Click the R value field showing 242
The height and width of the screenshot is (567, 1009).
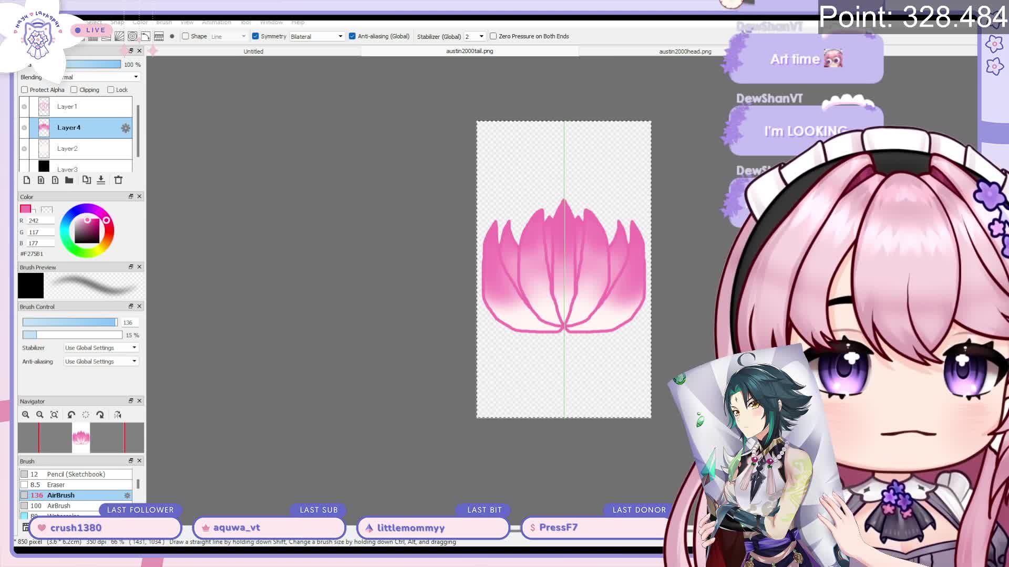41,220
